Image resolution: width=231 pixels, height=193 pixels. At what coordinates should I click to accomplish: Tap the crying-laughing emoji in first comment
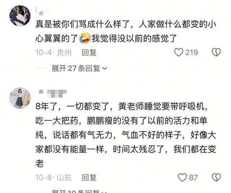85,38
